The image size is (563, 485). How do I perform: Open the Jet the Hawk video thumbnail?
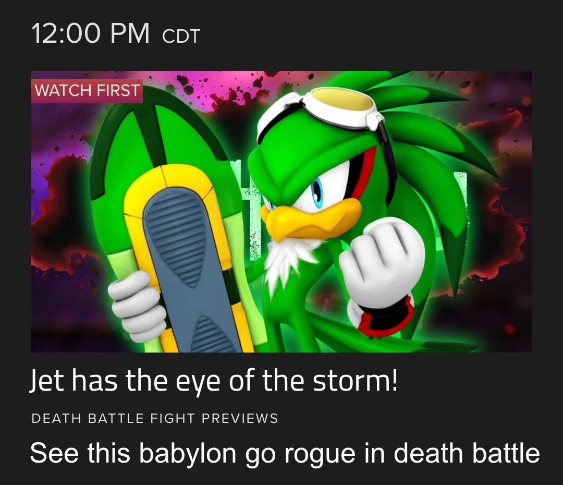(281, 211)
